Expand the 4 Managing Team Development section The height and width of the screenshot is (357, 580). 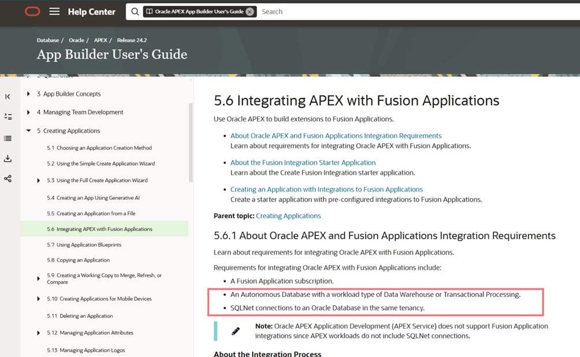(x=28, y=112)
